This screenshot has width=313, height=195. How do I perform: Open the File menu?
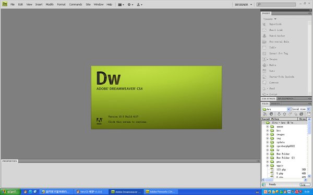(x=13, y=4)
